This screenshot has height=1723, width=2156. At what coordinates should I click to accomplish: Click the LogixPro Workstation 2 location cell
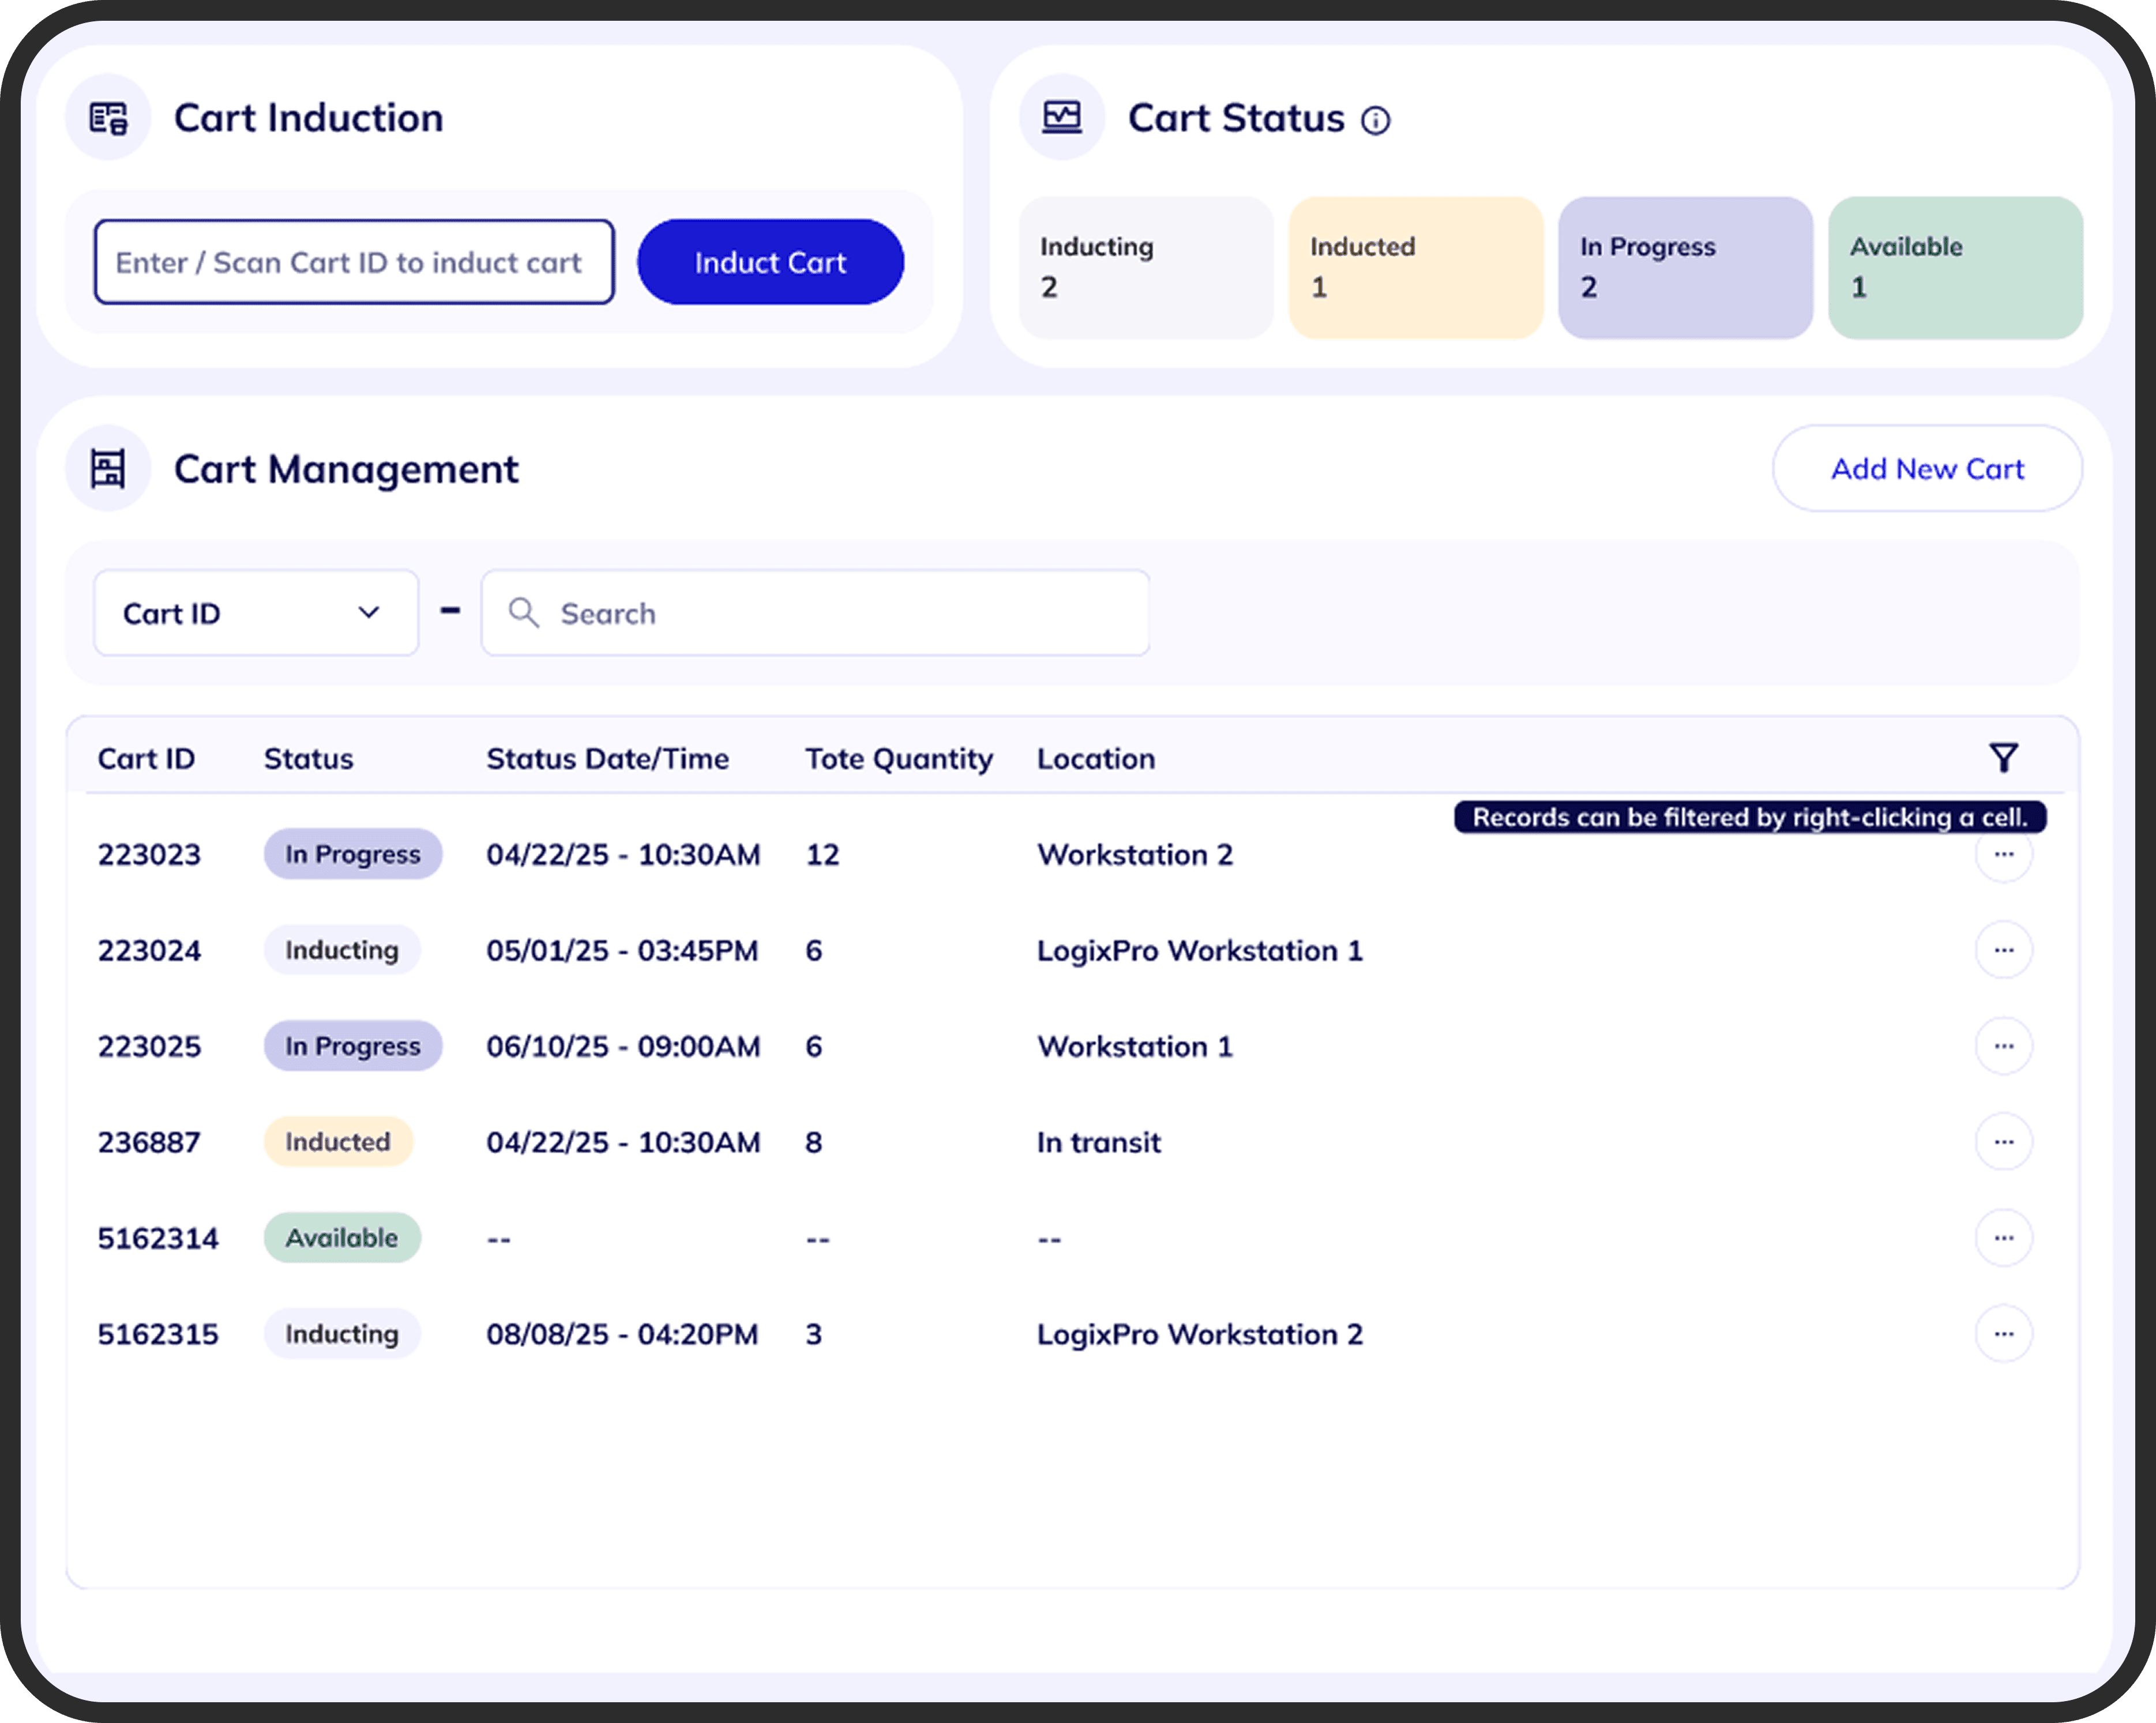(1200, 1335)
